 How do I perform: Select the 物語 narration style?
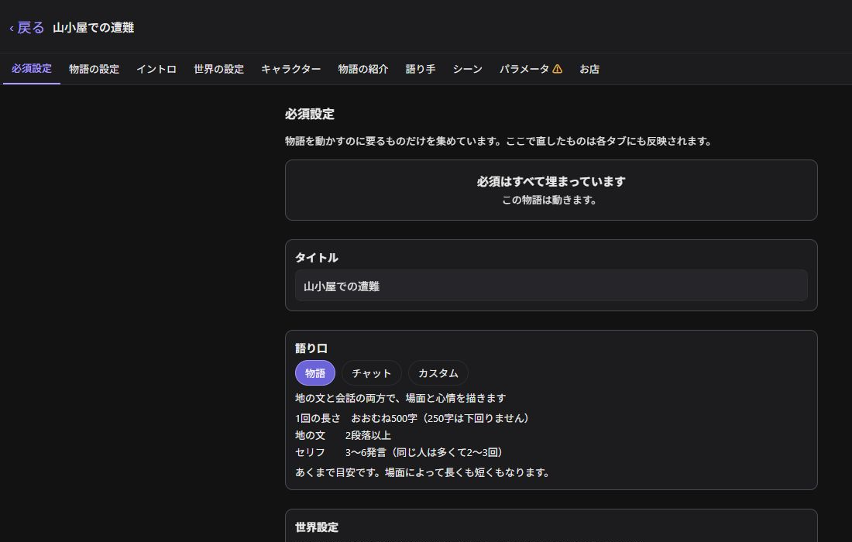pos(315,373)
